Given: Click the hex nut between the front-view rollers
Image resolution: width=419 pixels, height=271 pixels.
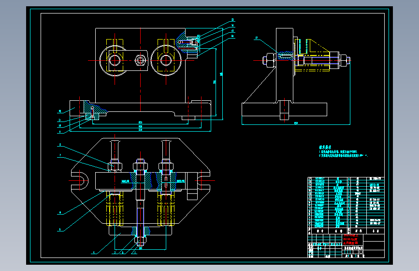Looking at the screenshot, I should (140, 61).
